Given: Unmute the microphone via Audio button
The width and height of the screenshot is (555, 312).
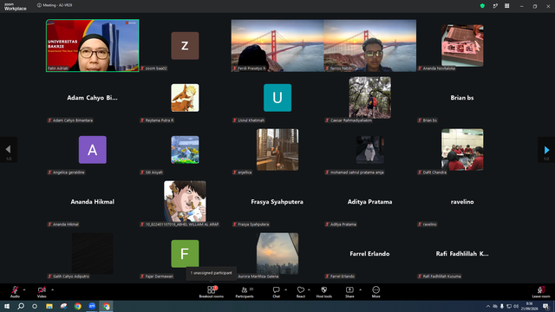Looking at the screenshot, I should click(15, 292).
